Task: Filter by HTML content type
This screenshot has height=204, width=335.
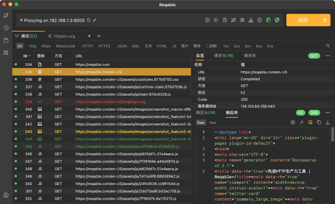Action: click(x=162, y=46)
